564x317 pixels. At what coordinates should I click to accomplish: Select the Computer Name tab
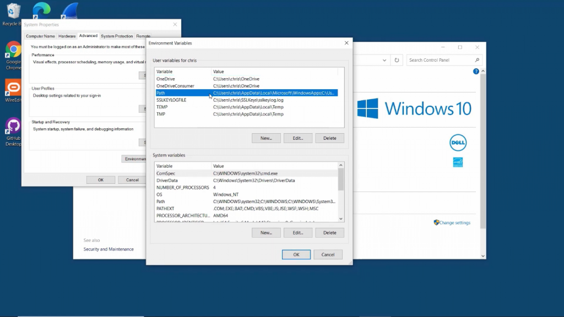(41, 36)
